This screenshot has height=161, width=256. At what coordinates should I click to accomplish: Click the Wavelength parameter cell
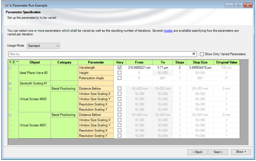[x=96, y=68]
